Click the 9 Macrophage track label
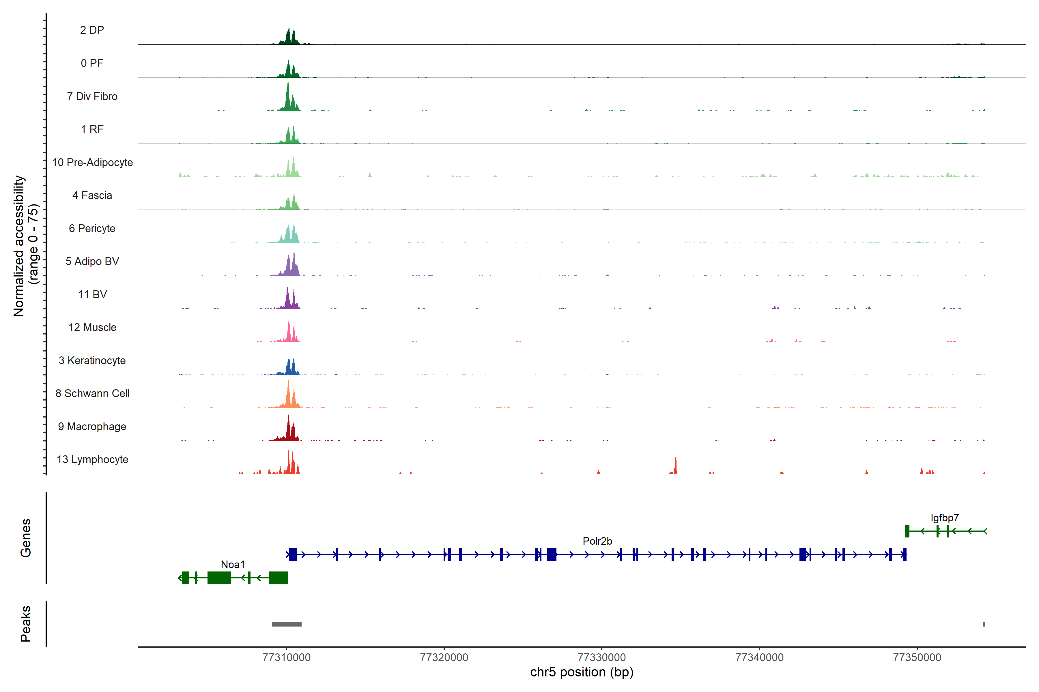Viewport: 1039px width, 692px height. [92, 426]
